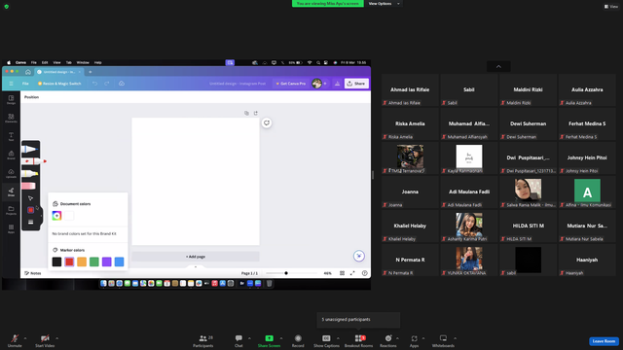Open grid view of pages
Screen dimensions: 623x350
pyautogui.click(x=342, y=273)
